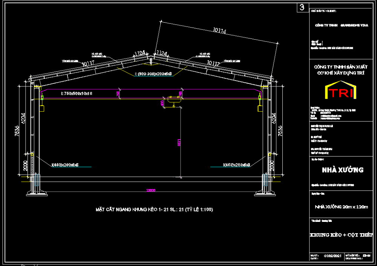Click the "NGÀY / DATE" label
377x266 pixels.
314,257
